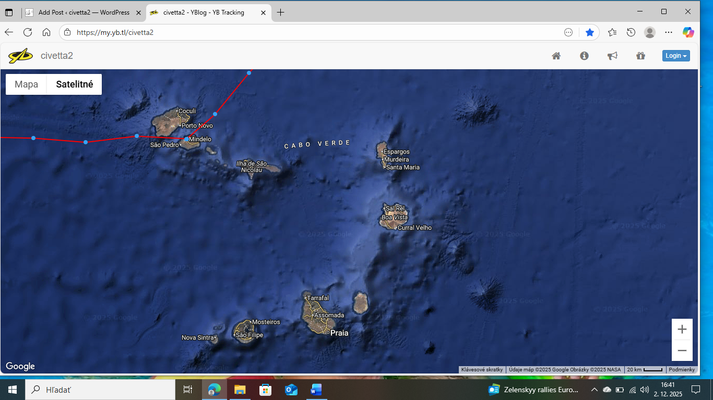Zoom in on the map

point(682,329)
